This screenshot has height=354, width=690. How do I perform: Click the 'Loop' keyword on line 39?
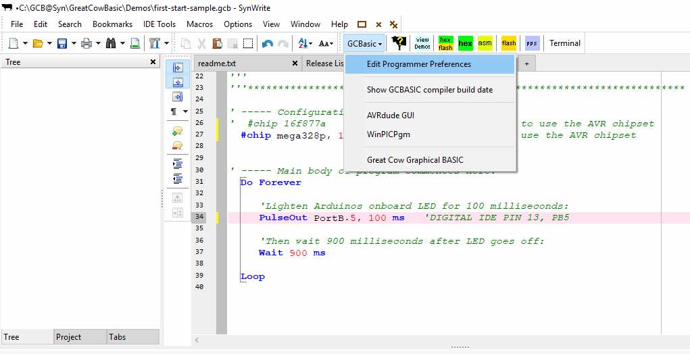click(x=253, y=276)
